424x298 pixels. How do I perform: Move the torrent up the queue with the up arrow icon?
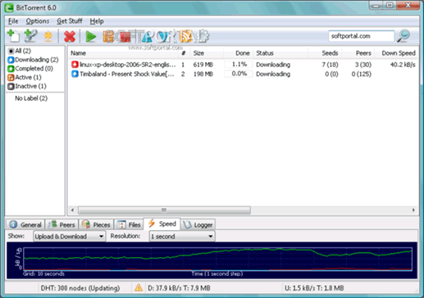[x=147, y=37]
